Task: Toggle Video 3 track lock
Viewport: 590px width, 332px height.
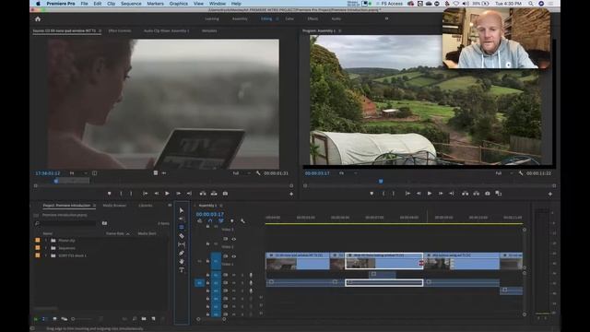Action: (207, 226)
